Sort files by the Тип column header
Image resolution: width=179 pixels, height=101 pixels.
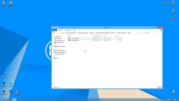click(x=105, y=36)
